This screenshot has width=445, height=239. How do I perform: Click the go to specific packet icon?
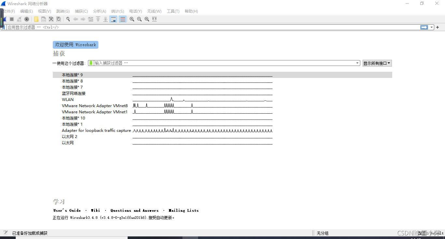[x=91, y=19]
